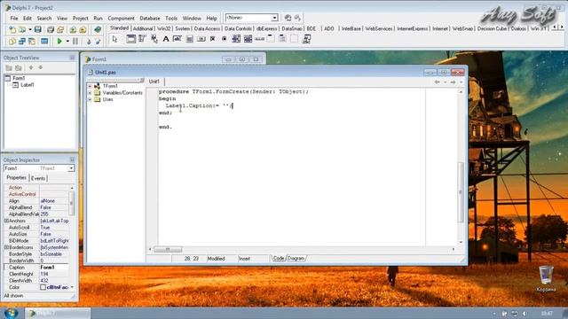Click the Step Over debug icon

[x=98, y=42]
